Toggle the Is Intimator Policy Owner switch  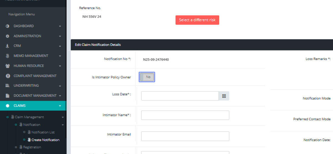coord(147,77)
